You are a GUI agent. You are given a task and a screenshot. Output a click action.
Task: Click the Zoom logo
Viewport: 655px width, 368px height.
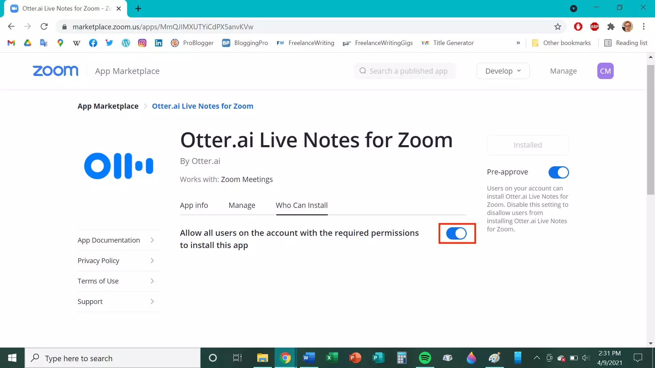(56, 71)
